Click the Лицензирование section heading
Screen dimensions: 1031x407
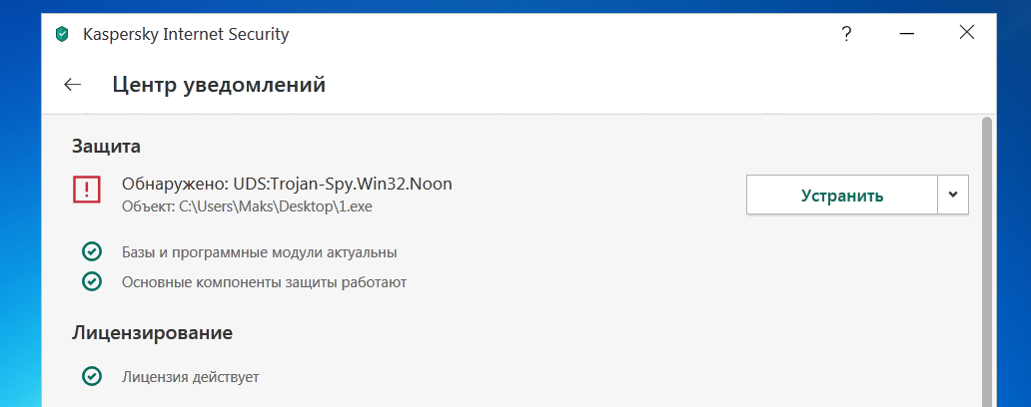tap(152, 331)
